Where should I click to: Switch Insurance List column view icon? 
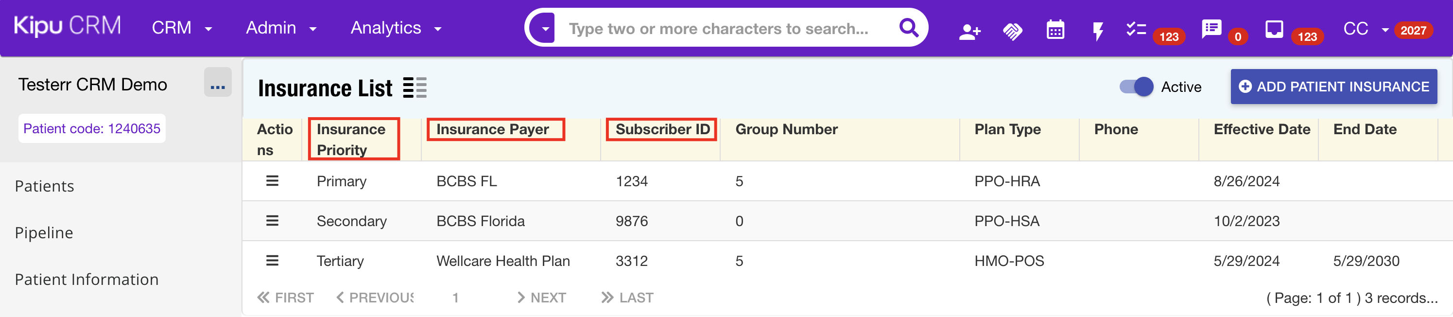coord(415,88)
